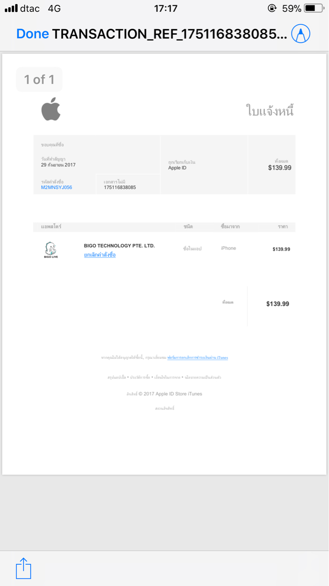Open the Markup pen tool

[x=301, y=34]
